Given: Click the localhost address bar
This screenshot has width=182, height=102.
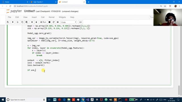Looking at the screenshot, I should (86, 6).
